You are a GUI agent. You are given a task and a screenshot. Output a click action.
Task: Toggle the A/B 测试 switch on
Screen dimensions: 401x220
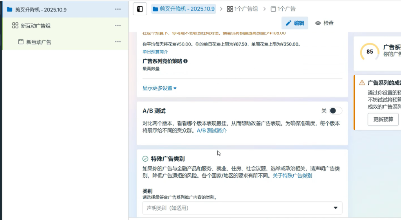pos(335,111)
